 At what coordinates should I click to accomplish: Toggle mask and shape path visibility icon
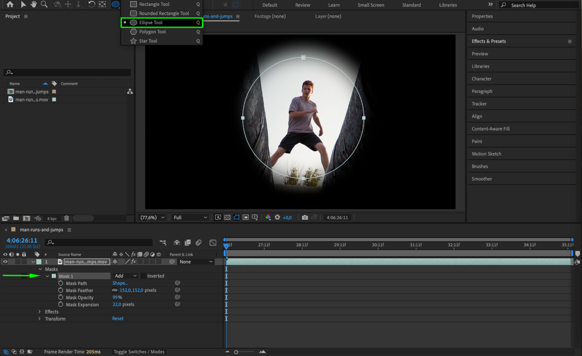pyautogui.click(x=236, y=217)
